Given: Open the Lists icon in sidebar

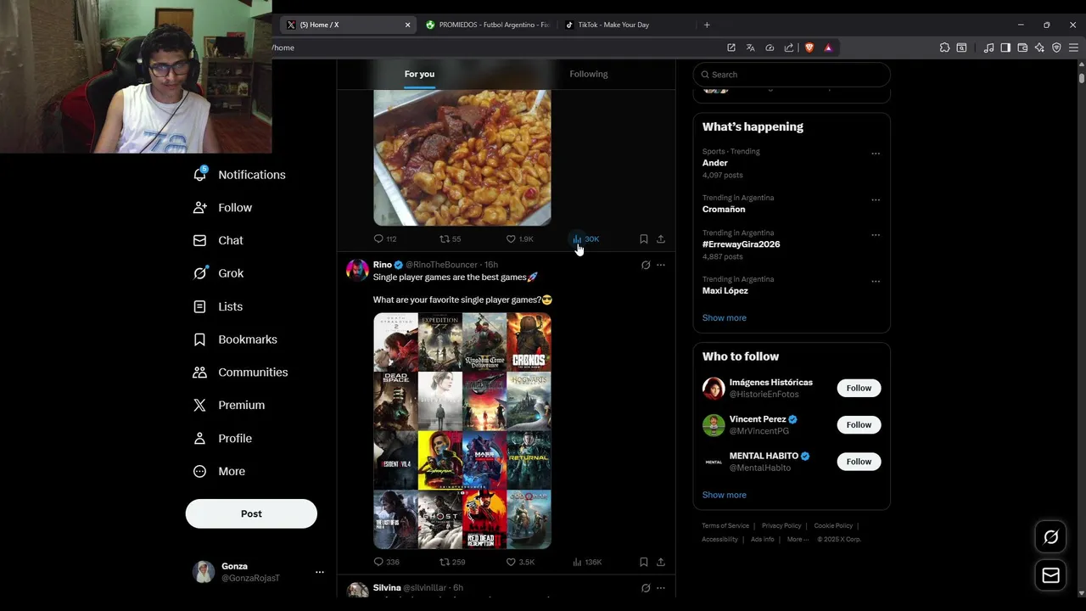Looking at the screenshot, I should [x=200, y=306].
